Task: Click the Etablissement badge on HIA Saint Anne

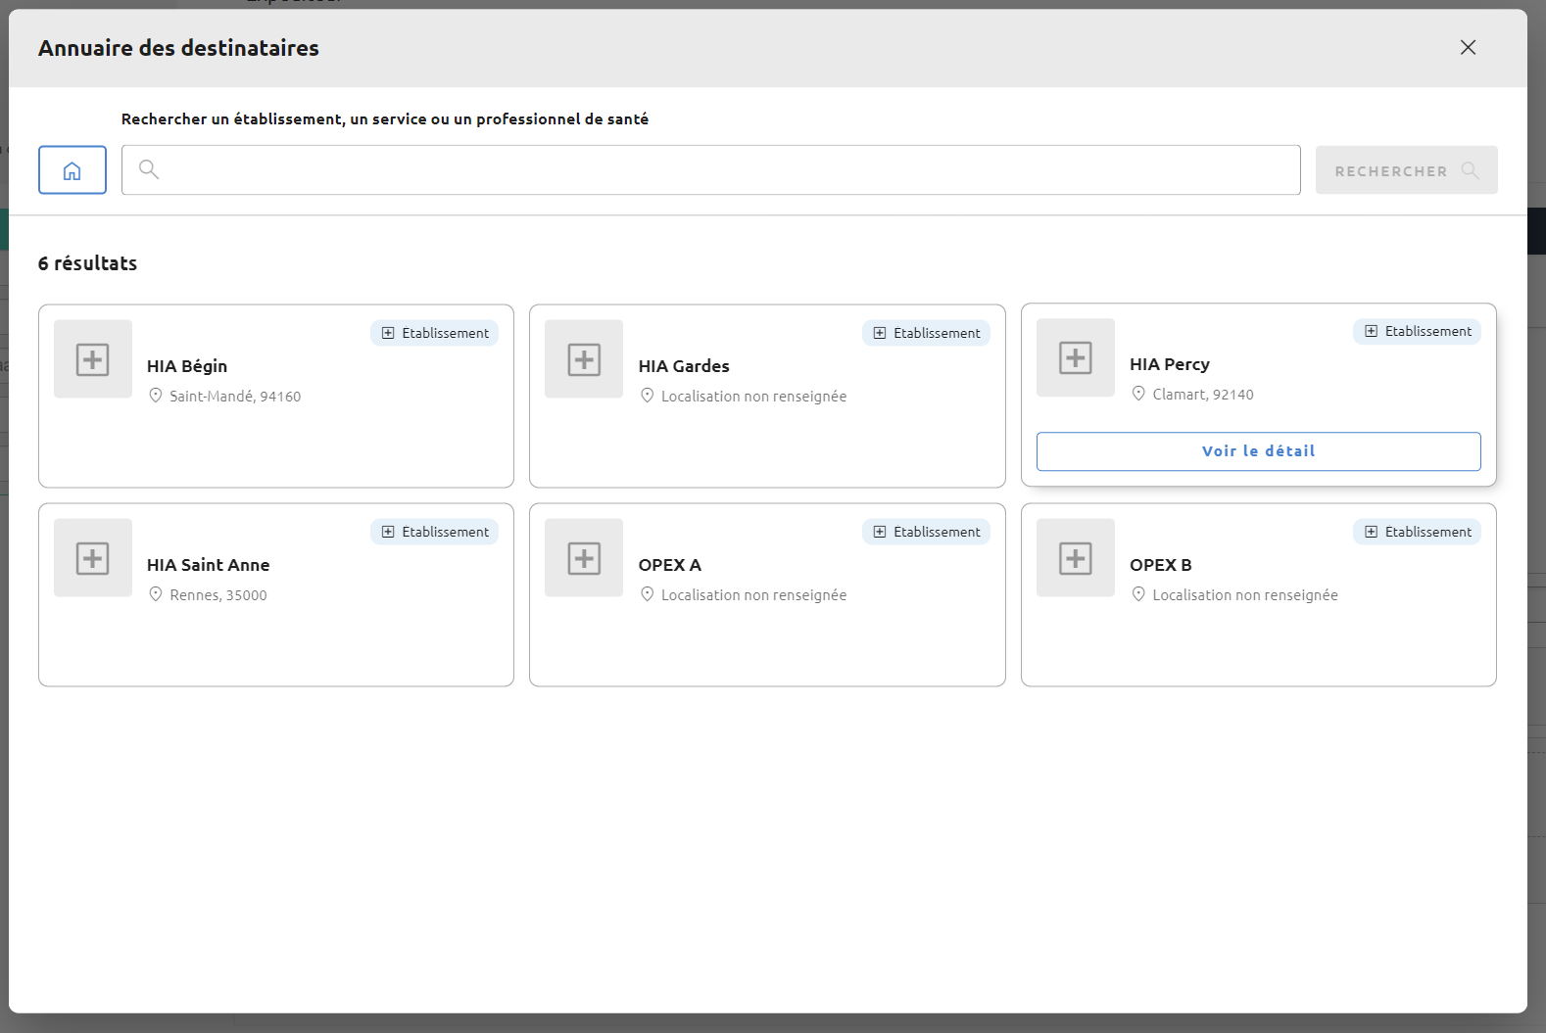Action: click(x=435, y=532)
